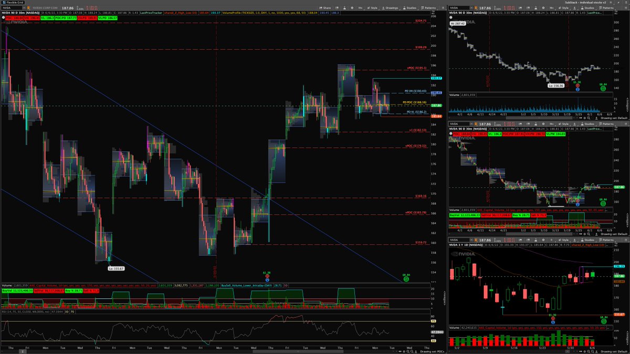The width and height of the screenshot is (630, 354).
Task: Click orange clock icon in top-right chart toolbar
Action: tap(476, 8)
